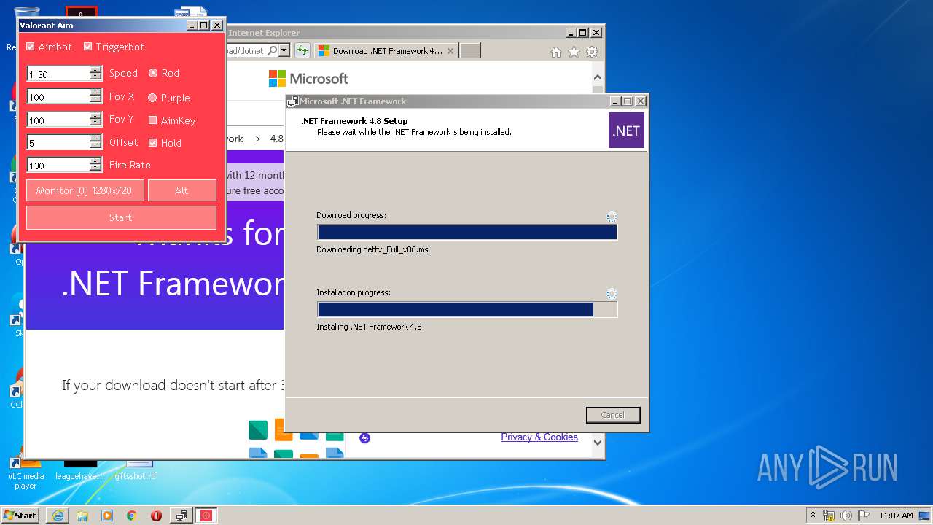Open Windows Explorer from the taskbar
Screen dimensions: 933x525
82,516
